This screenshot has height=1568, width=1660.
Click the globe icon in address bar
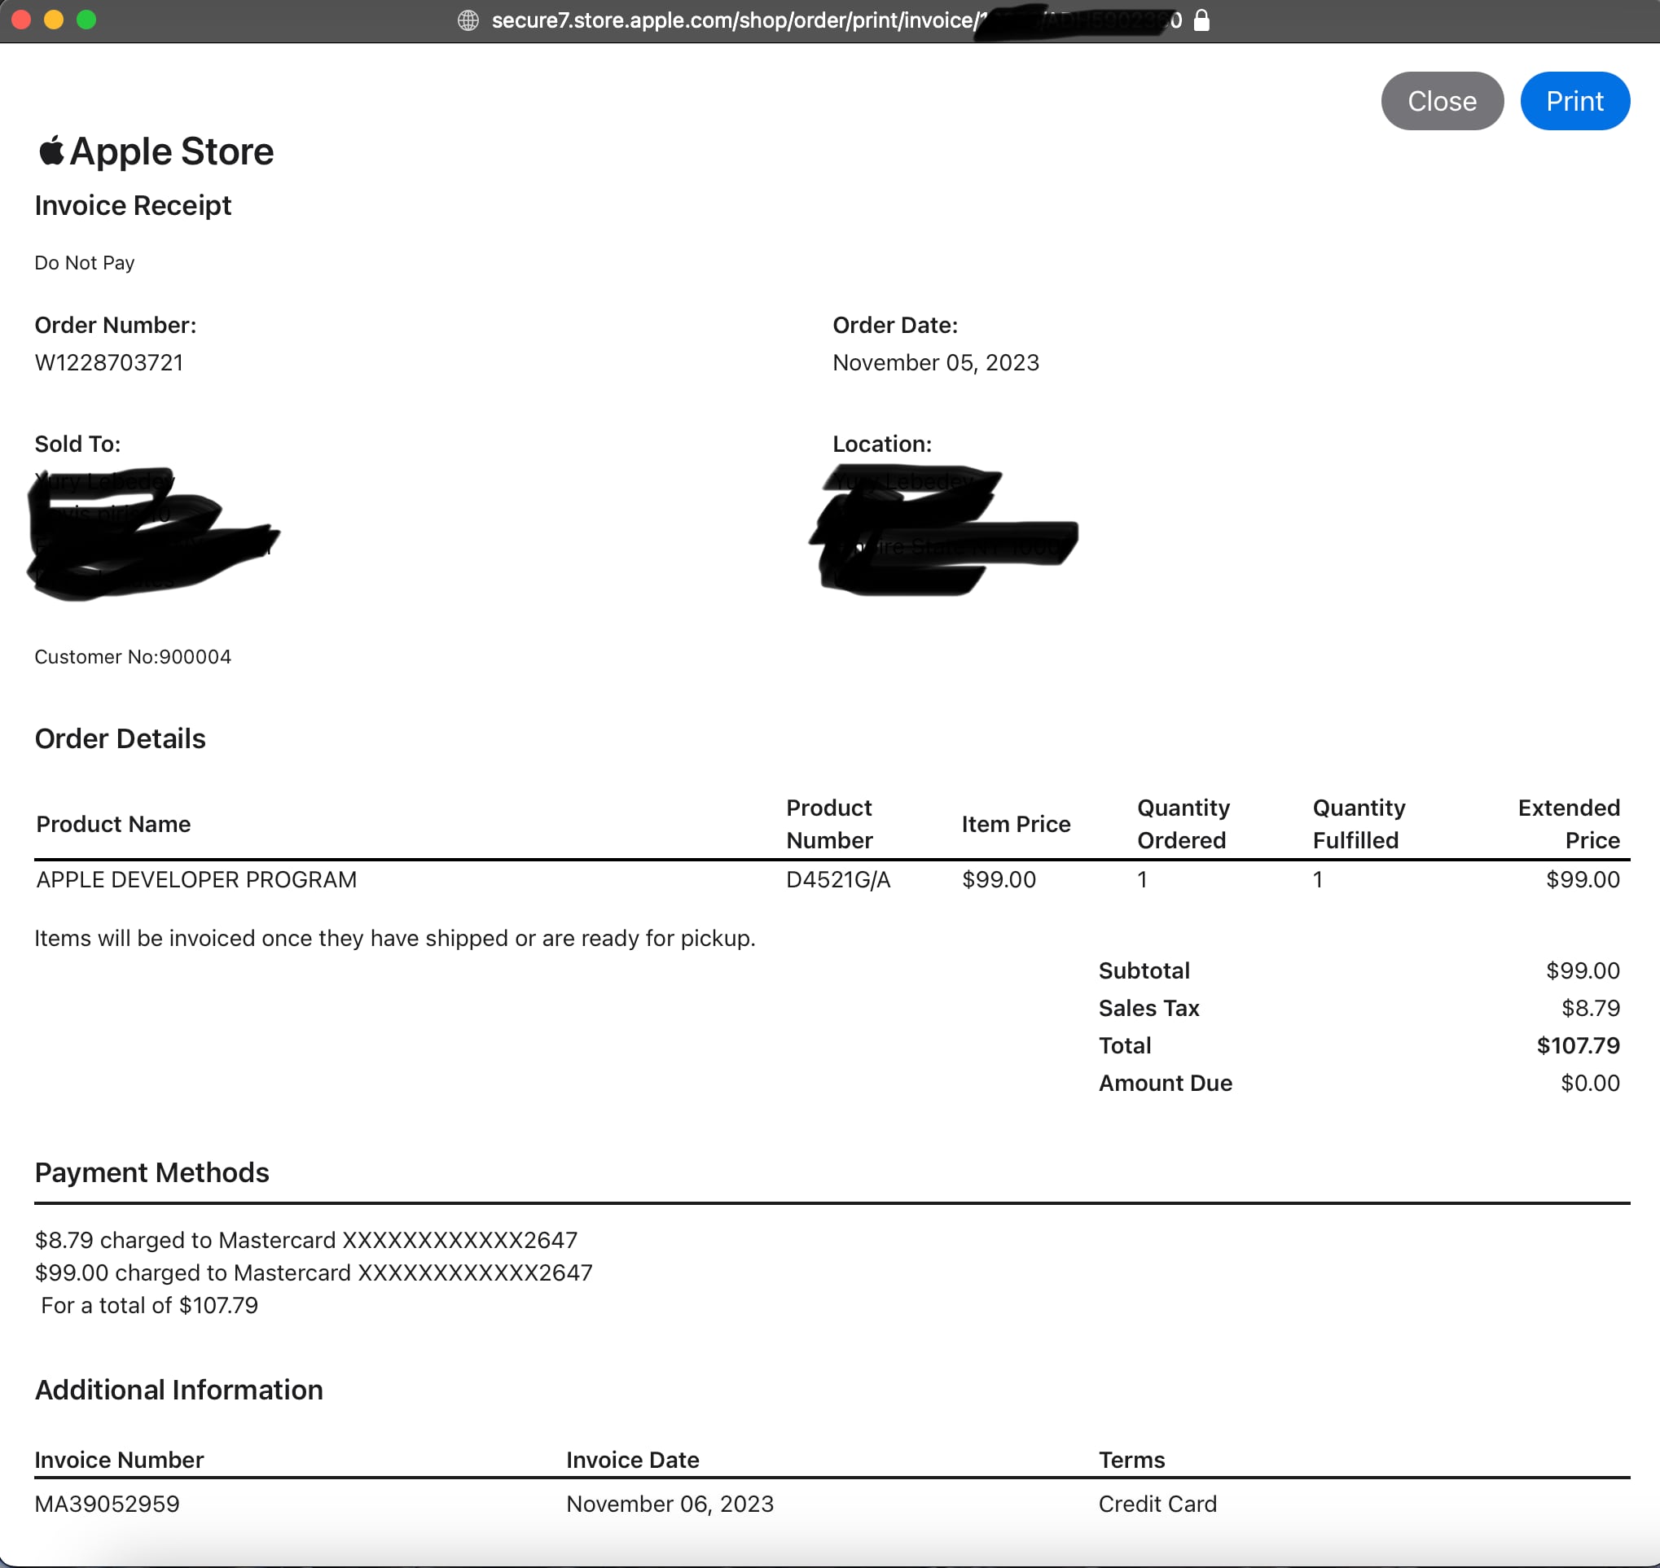click(468, 20)
